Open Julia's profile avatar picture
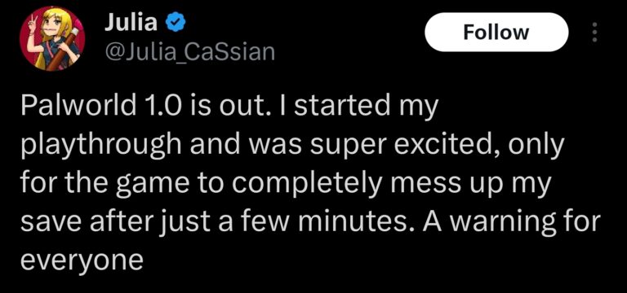The image size is (627, 293). (x=52, y=38)
